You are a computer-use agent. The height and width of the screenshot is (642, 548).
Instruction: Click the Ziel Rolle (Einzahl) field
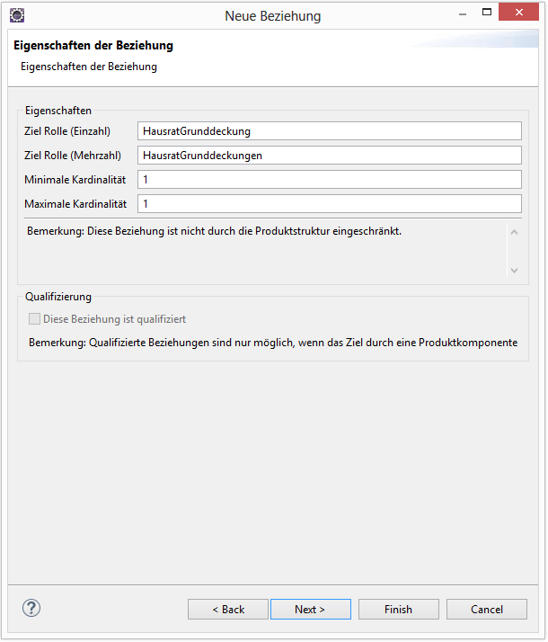[x=329, y=131]
